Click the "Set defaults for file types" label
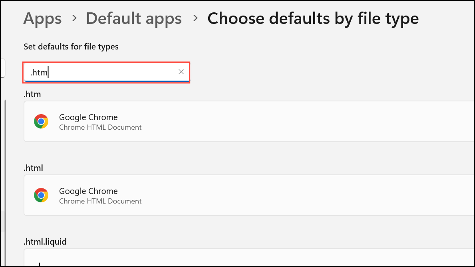 coord(71,47)
